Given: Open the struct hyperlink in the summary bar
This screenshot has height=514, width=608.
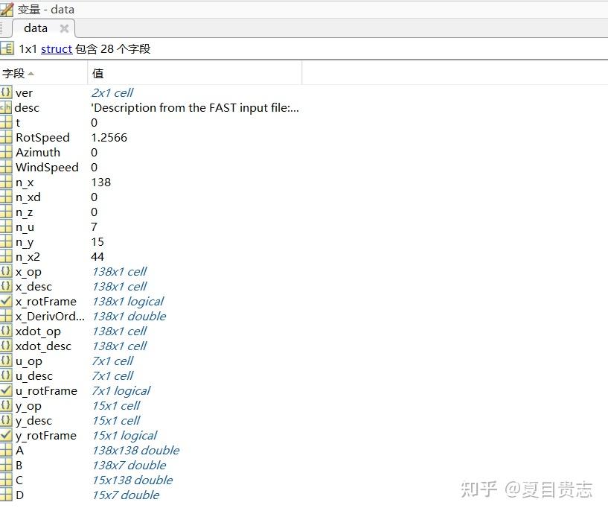Looking at the screenshot, I should tap(56, 49).
